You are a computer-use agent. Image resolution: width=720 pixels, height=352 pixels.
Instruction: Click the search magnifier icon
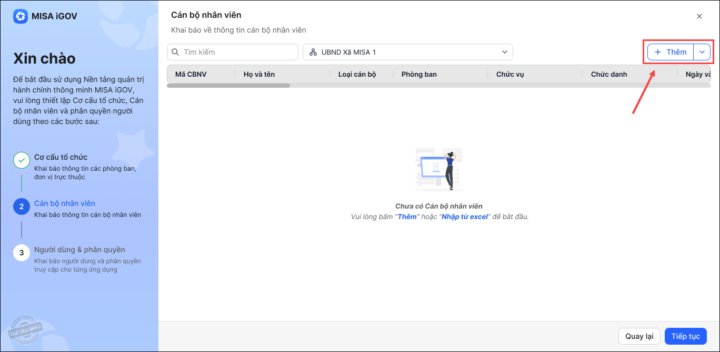pyautogui.click(x=175, y=52)
